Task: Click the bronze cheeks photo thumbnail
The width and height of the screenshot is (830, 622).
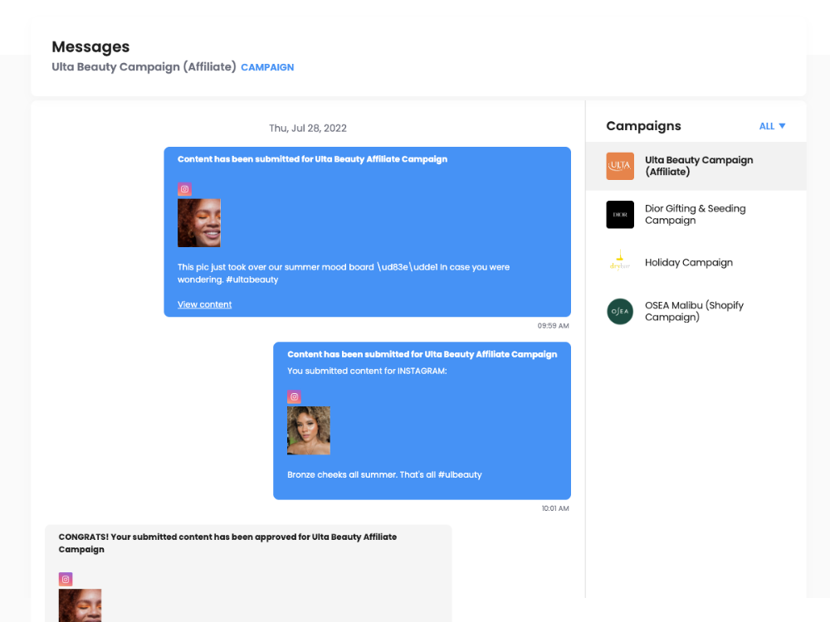Action: [x=308, y=430]
